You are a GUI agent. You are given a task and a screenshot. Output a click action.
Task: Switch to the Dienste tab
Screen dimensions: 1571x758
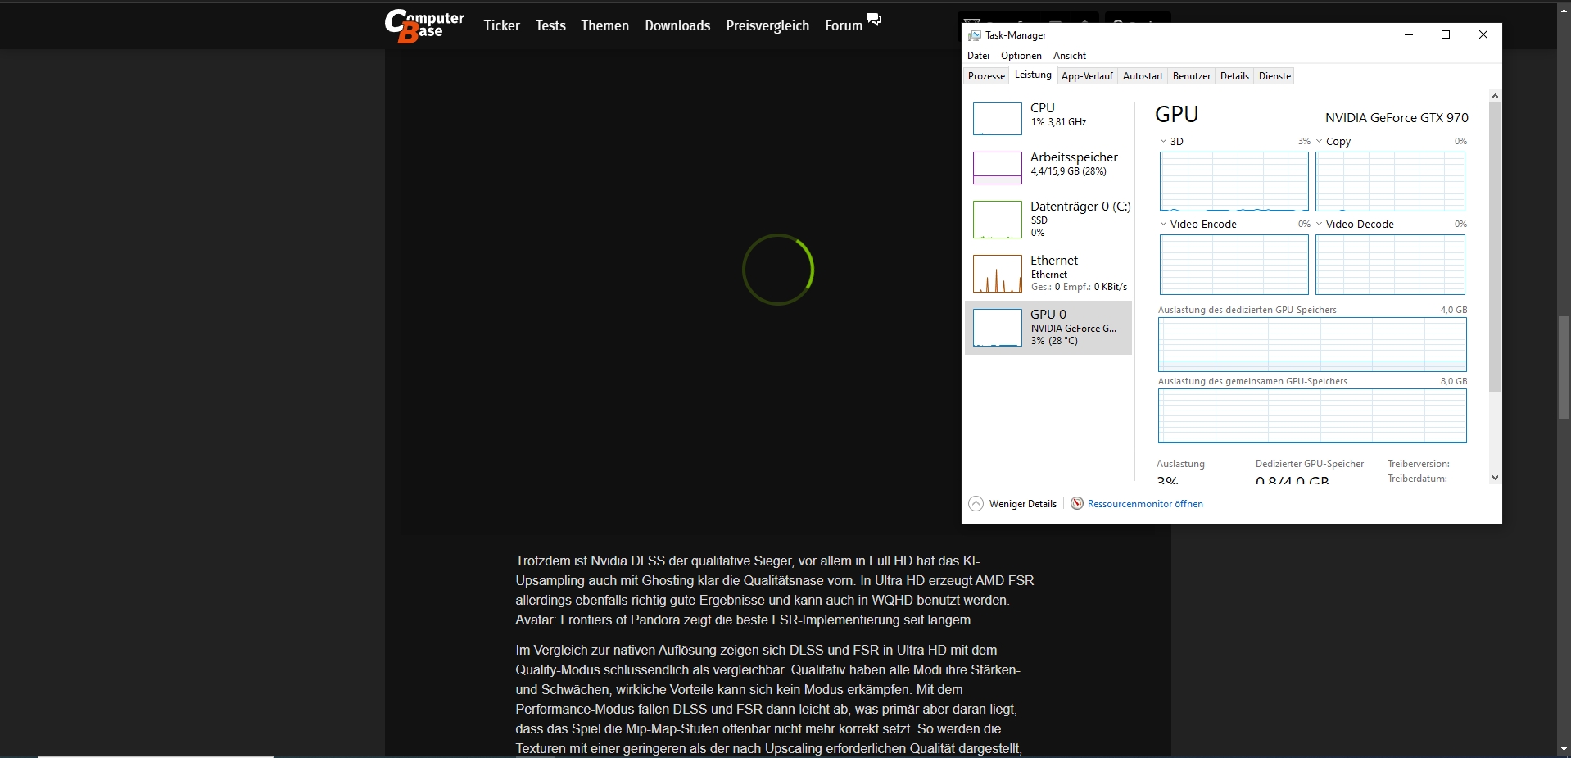(1274, 76)
